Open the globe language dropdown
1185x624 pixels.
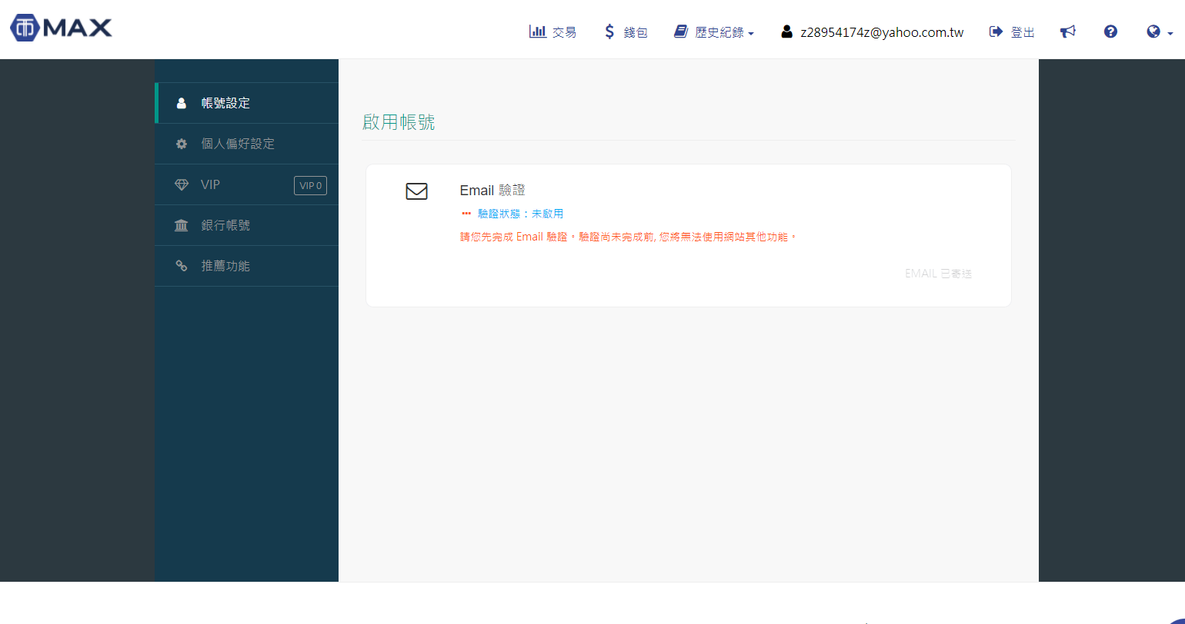(1159, 32)
